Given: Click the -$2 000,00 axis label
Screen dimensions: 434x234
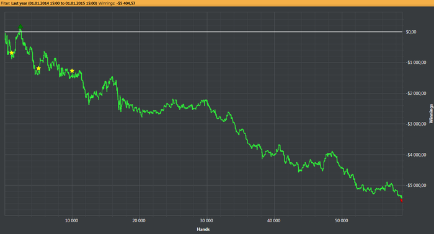Looking at the screenshot, I should coord(416,93).
